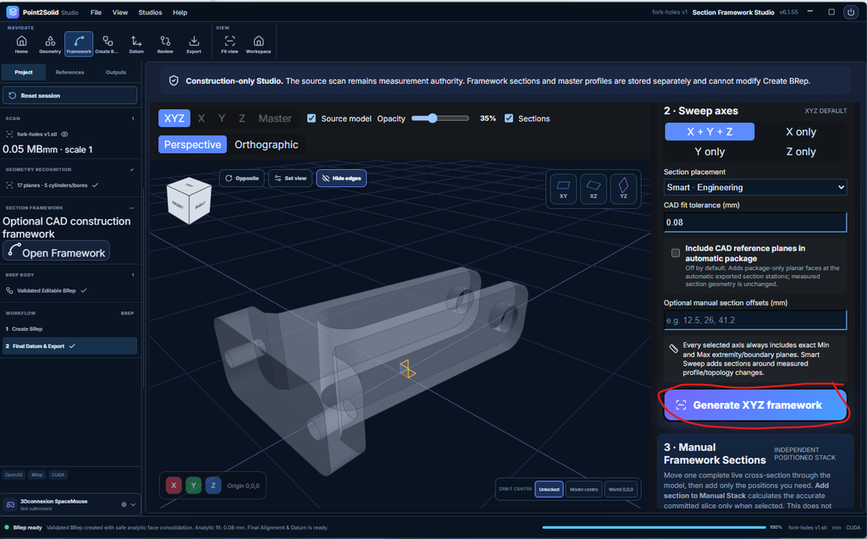This screenshot has height=539, width=867.
Task: Open the Workspace view icon
Action: pyautogui.click(x=258, y=44)
